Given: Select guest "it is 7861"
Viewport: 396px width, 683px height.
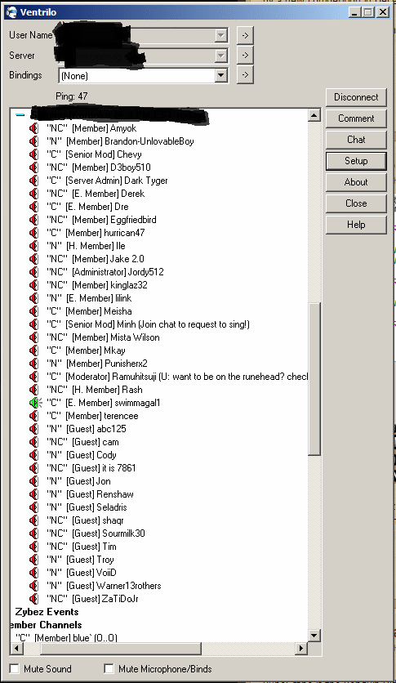Looking at the screenshot, I should 91,468.
